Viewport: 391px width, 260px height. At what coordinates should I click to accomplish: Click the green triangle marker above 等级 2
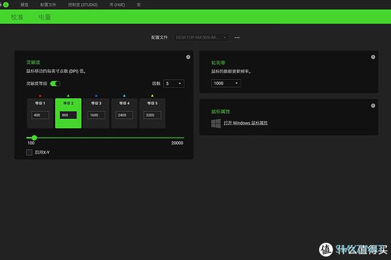pos(68,95)
